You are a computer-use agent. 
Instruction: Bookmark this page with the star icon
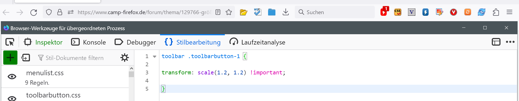[x=229, y=12]
